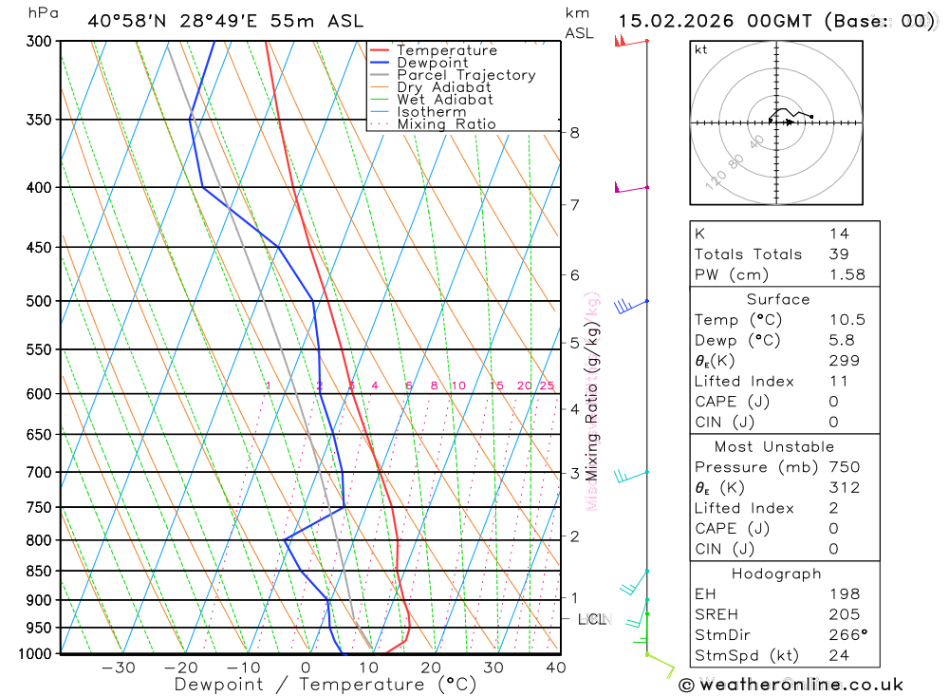Screen dimensions: 949x696
Task: Click the LCL label on altitude axis
Action: click(x=594, y=619)
